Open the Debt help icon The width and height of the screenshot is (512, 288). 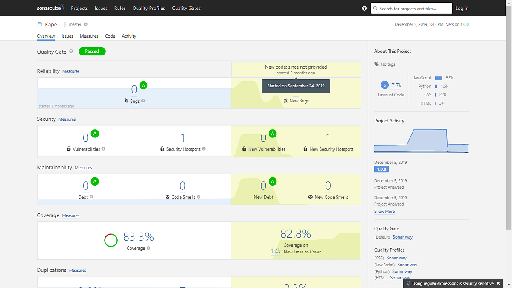91,197
